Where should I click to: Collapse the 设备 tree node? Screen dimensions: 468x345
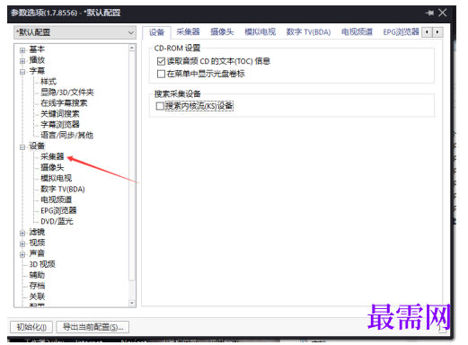22,146
